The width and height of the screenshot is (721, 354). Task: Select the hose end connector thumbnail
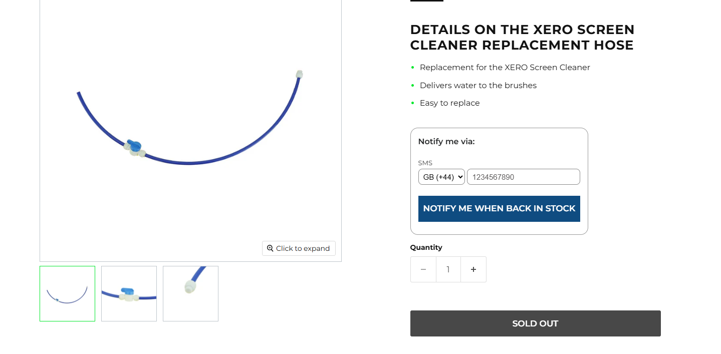click(190, 293)
